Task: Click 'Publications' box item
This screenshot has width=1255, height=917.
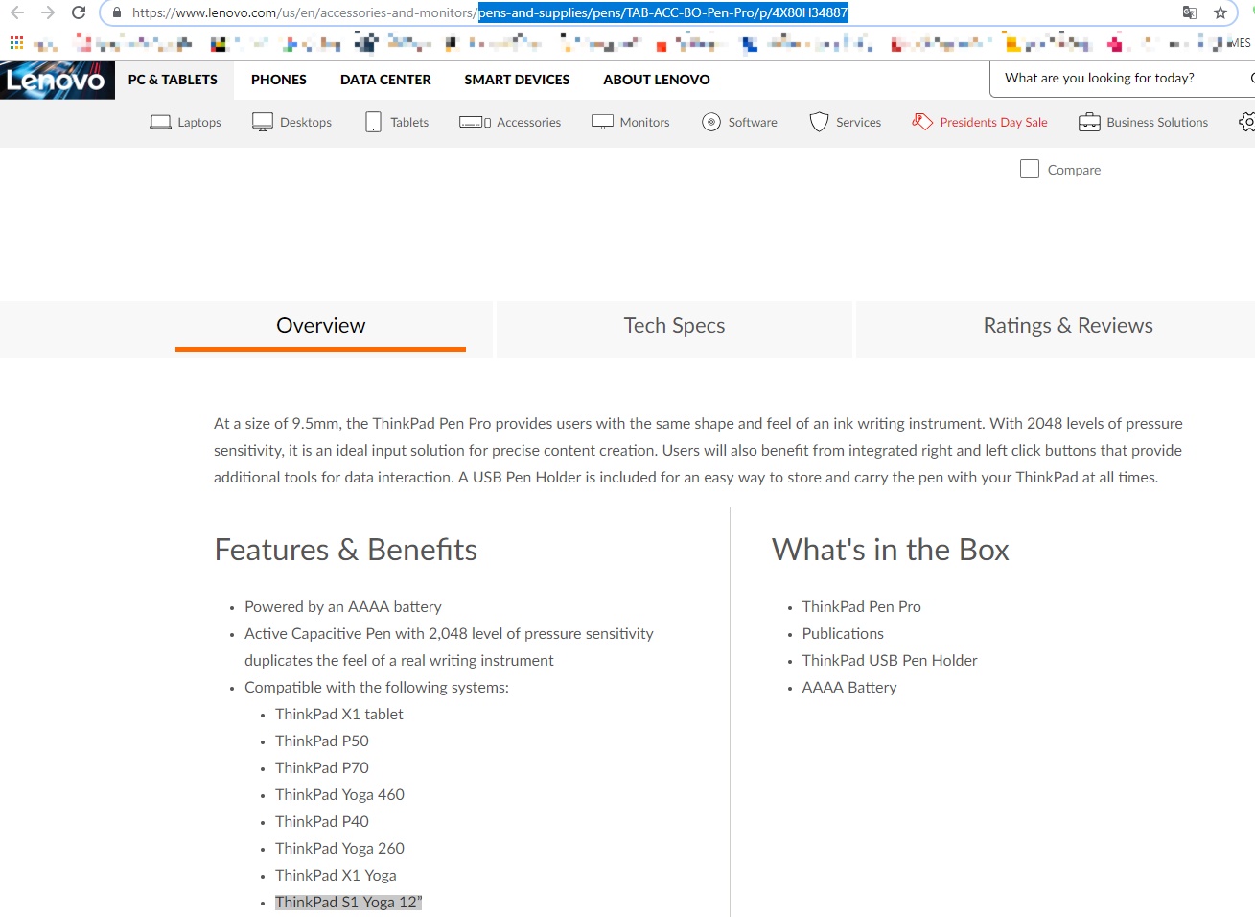Action: coord(843,633)
